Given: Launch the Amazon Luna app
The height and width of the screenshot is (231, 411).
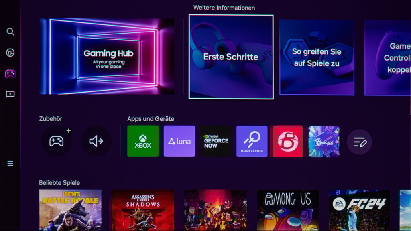Looking at the screenshot, I should pos(179,141).
